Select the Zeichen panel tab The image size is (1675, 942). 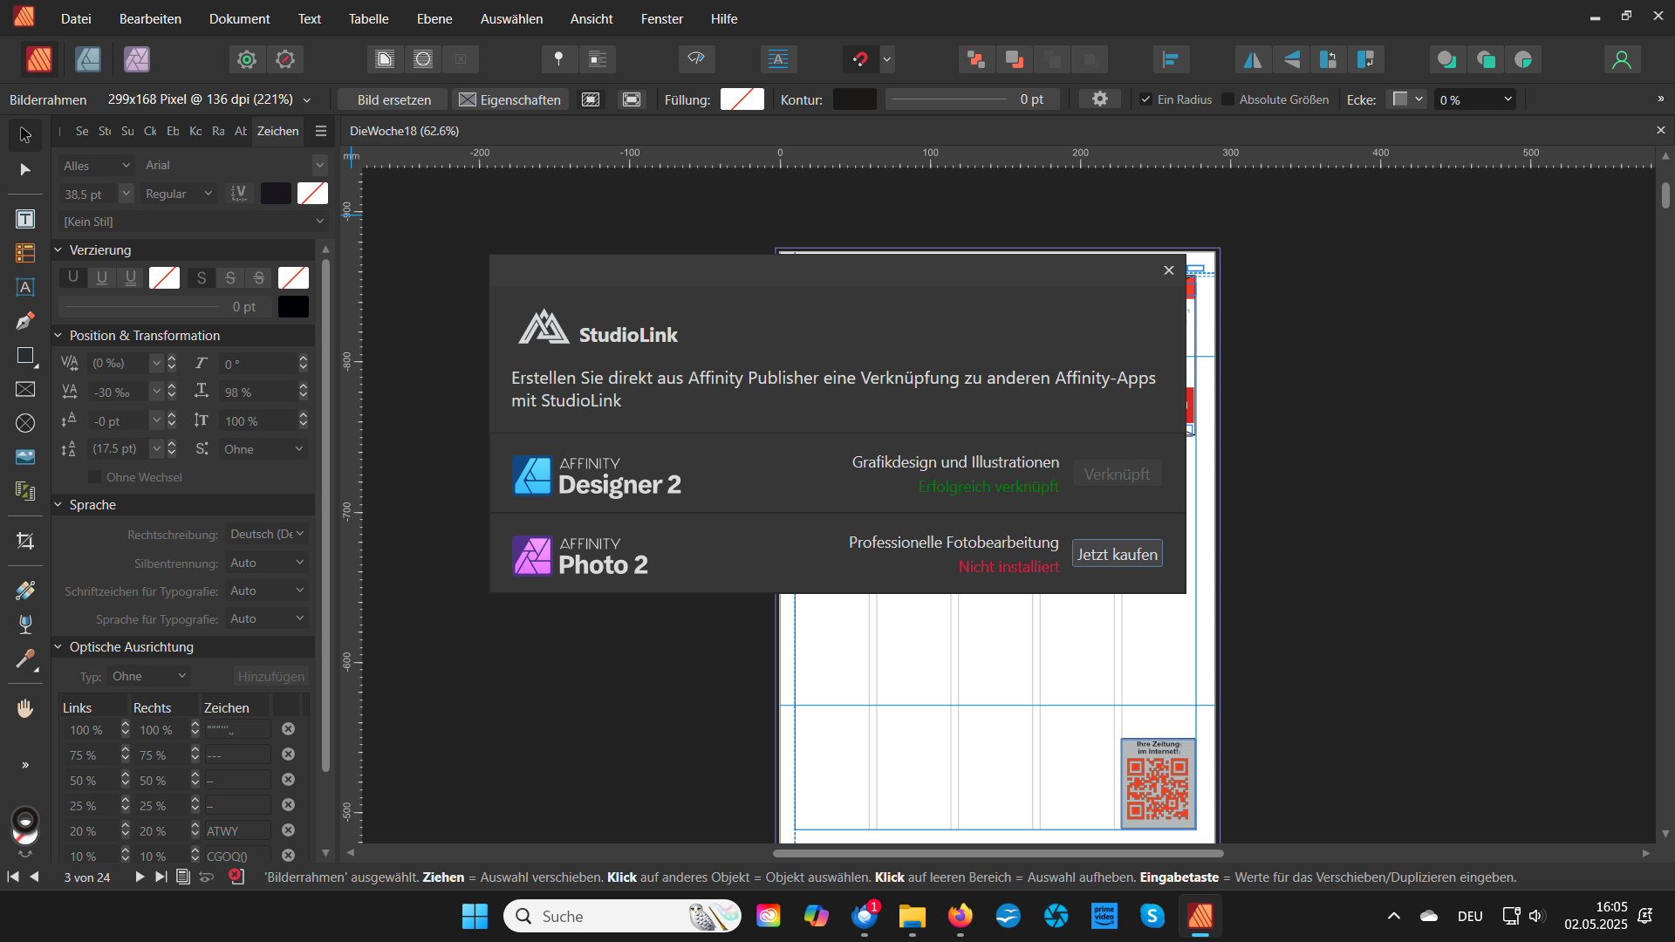coord(277,131)
